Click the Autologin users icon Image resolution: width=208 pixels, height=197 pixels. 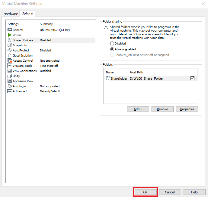[10, 86]
